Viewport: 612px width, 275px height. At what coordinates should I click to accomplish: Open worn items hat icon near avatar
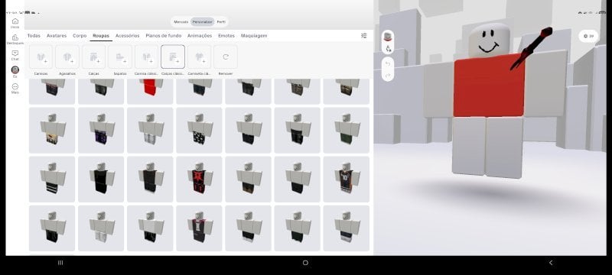(388, 37)
